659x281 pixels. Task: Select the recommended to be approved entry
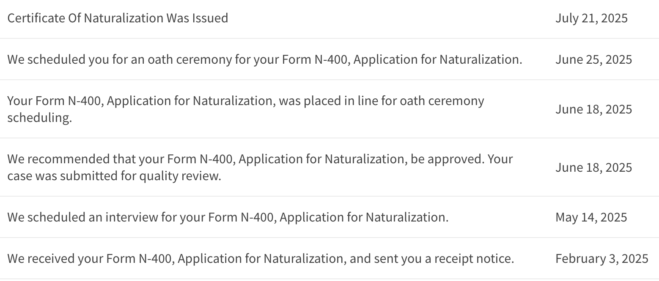(x=260, y=168)
